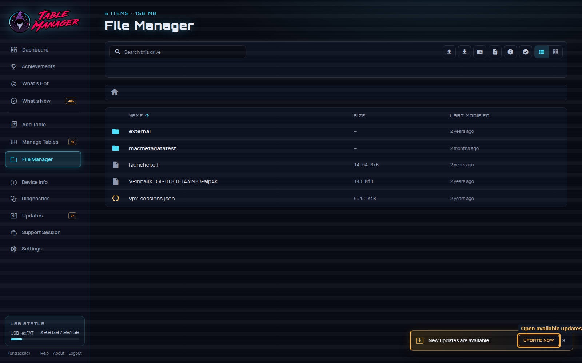Screen dimensions: 582x363
Task: Dismiss the updates notification
Action: point(564,340)
